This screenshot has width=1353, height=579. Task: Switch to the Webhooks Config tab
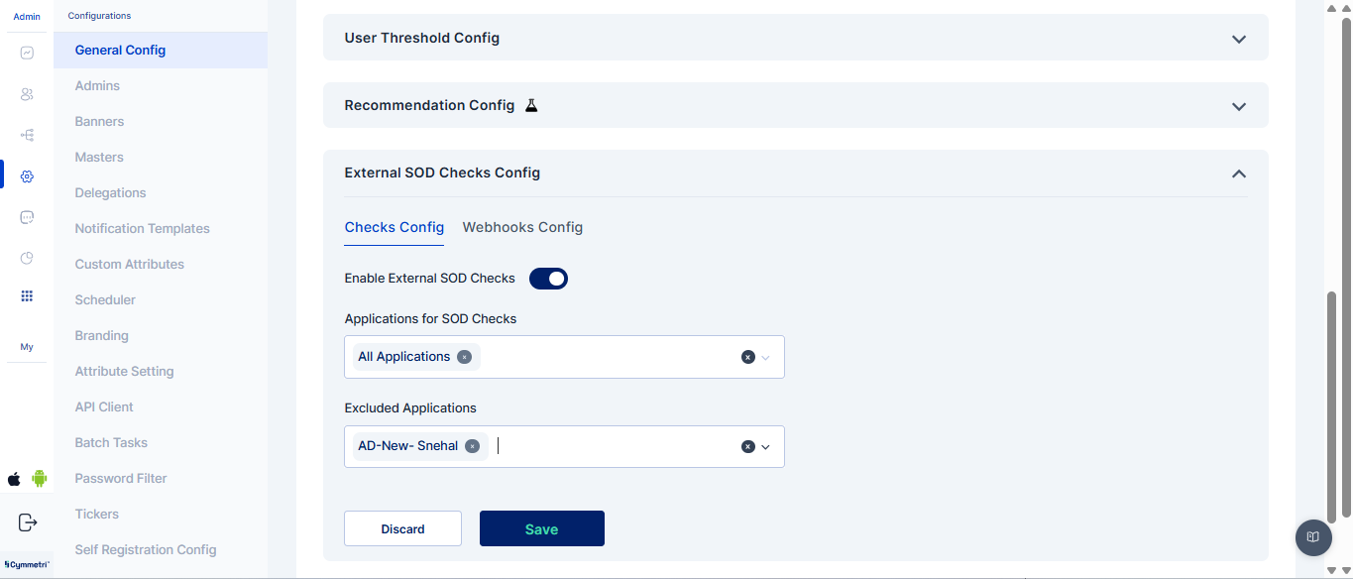click(x=522, y=227)
